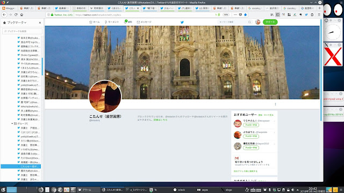
Task: Reload the current Twitter page
Action: point(16,14)
